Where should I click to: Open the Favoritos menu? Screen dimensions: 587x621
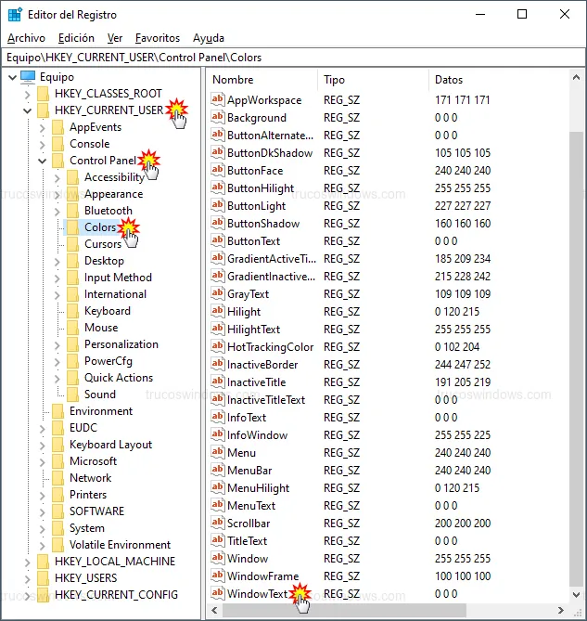point(157,38)
